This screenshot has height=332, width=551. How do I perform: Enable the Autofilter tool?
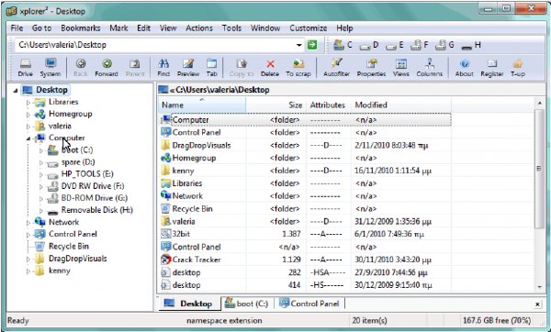(336, 67)
